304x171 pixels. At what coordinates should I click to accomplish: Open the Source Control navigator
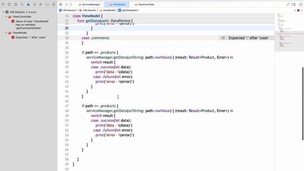click(9, 4)
